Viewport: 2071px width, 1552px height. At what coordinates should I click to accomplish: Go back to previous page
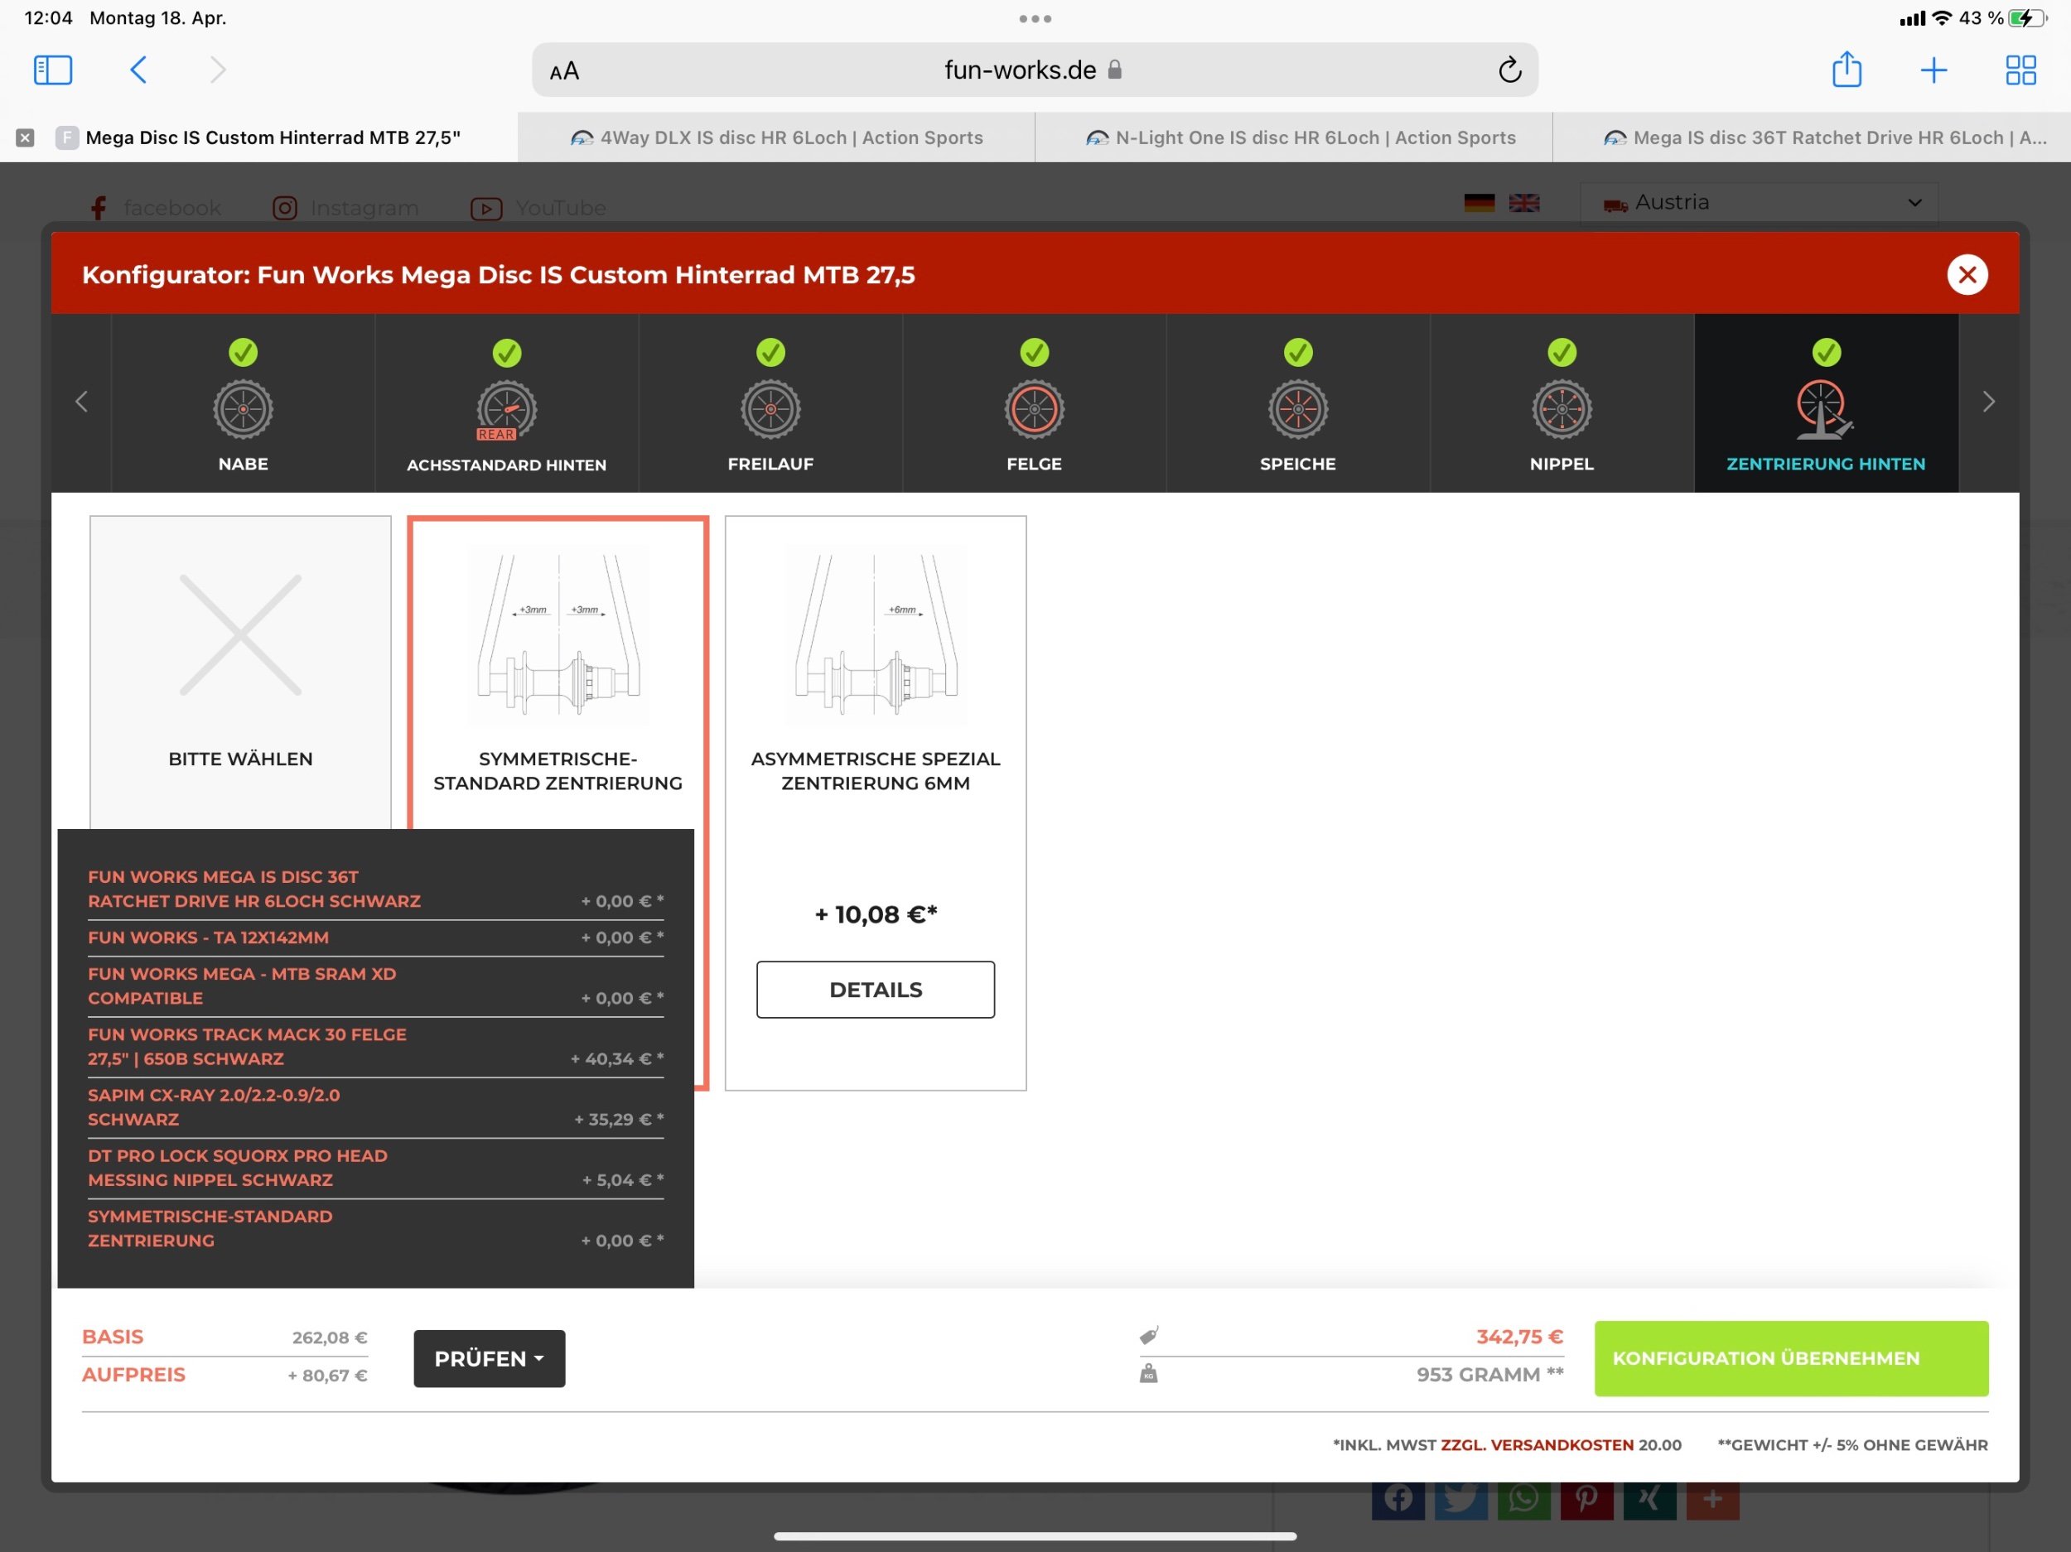pos(138,70)
